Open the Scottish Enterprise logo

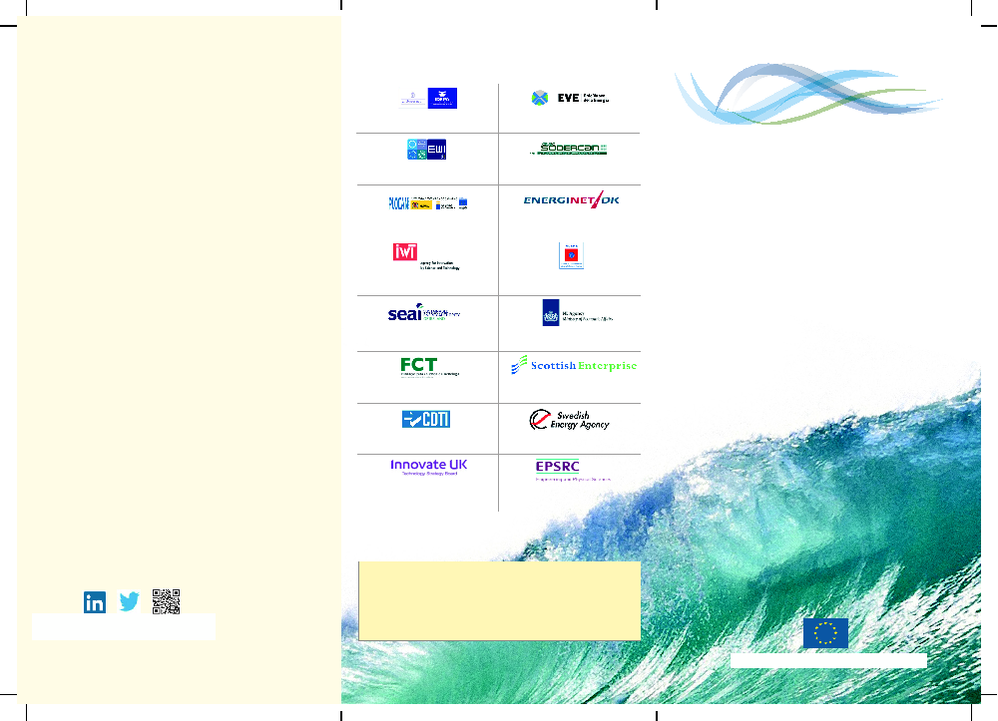[574, 365]
